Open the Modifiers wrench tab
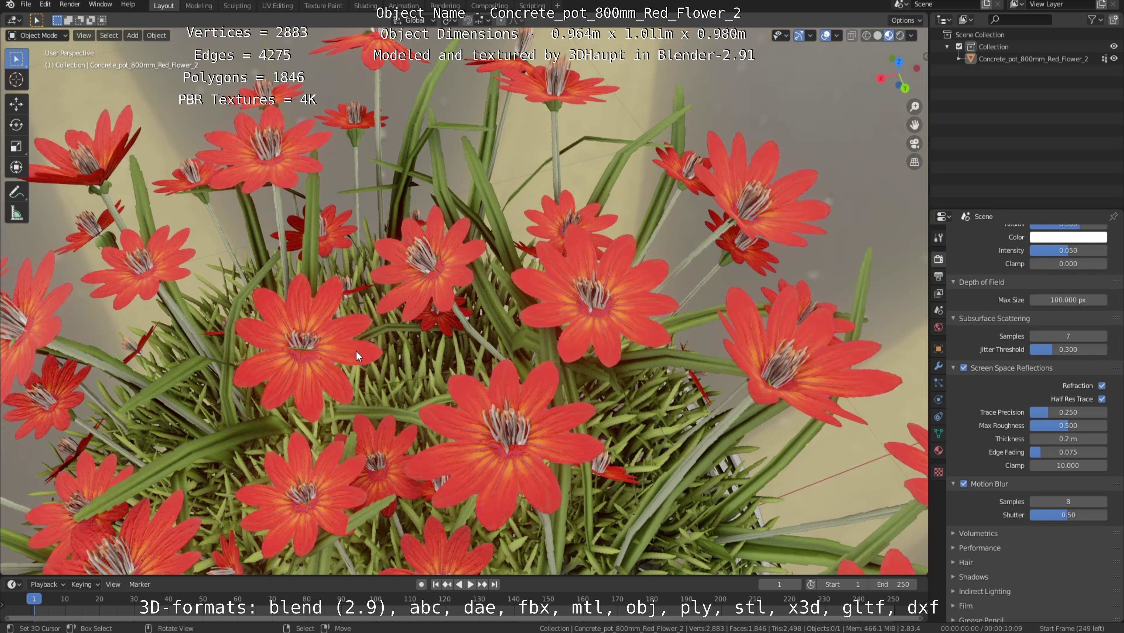The width and height of the screenshot is (1124, 633). coord(939,366)
